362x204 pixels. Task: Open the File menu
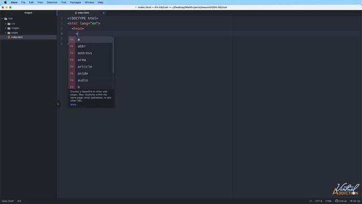(x=23, y=2)
